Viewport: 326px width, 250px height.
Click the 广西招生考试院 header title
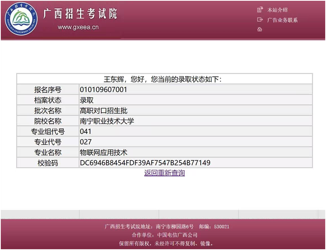(80, 14)
